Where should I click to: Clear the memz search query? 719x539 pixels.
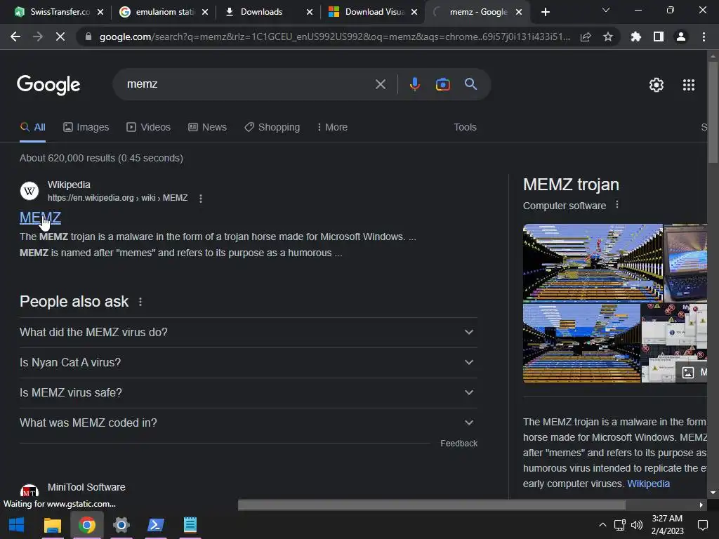click(x=380, y=84)
